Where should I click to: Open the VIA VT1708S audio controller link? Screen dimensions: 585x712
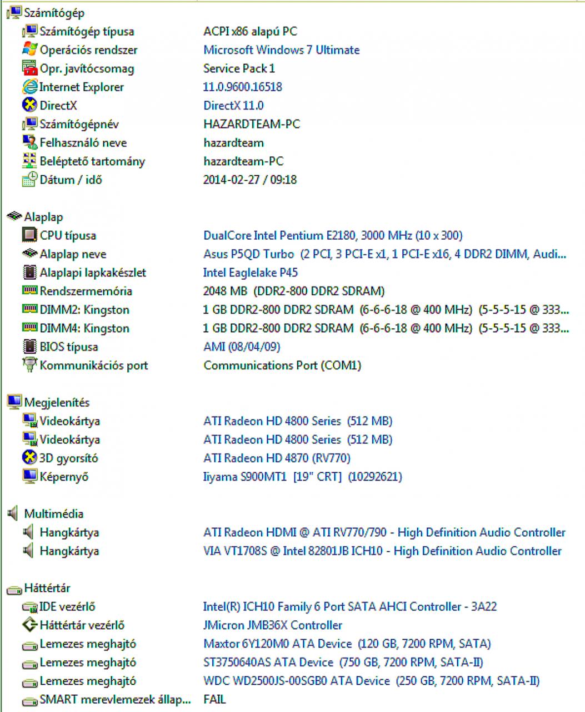(382, 551)
